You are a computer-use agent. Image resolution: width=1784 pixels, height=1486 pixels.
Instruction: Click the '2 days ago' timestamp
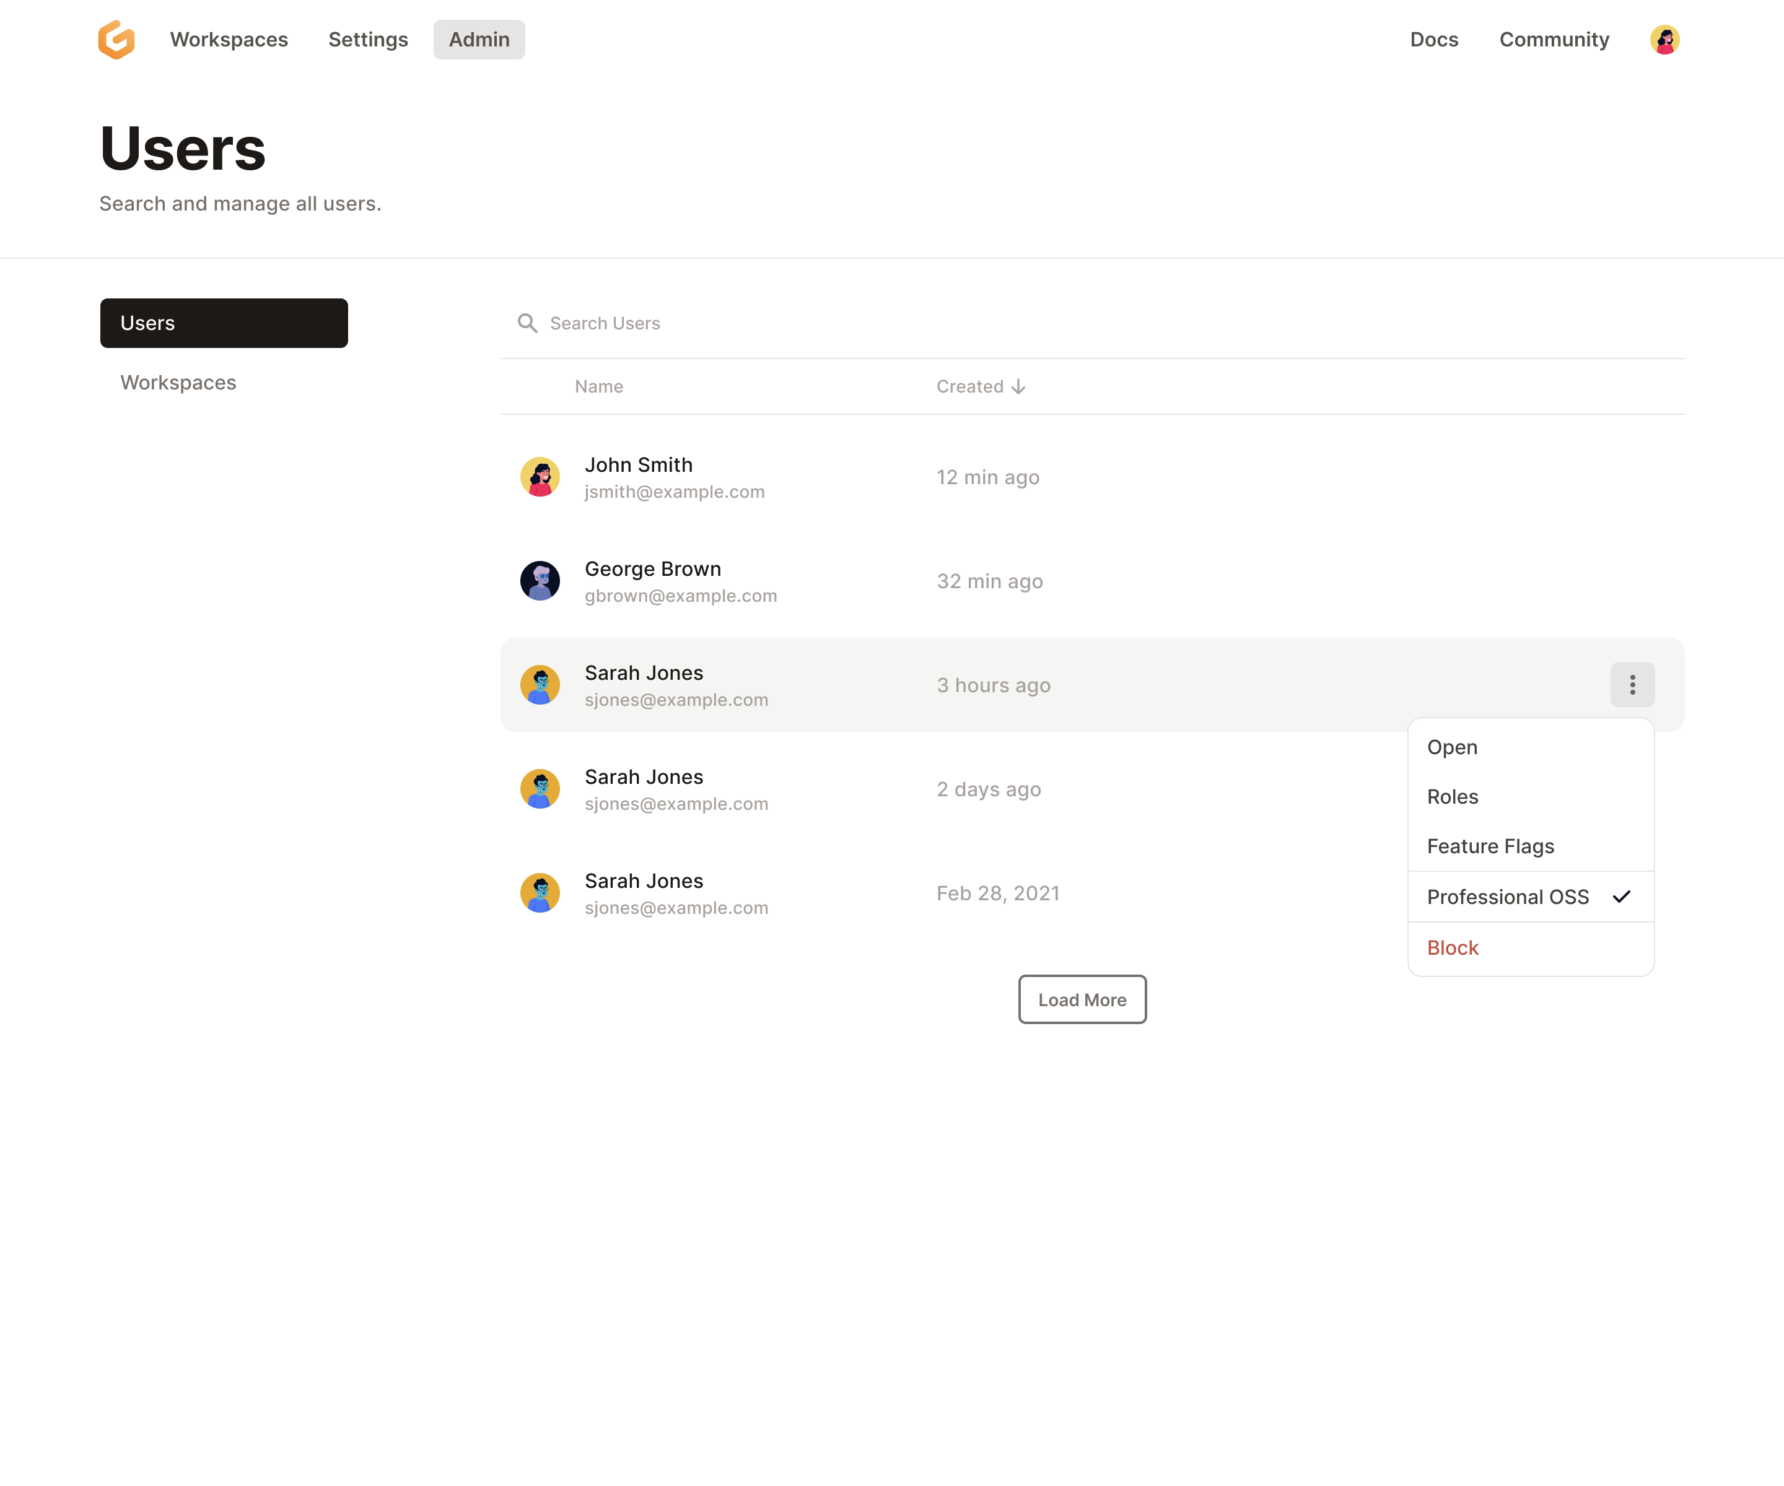(x=989, y=789)
